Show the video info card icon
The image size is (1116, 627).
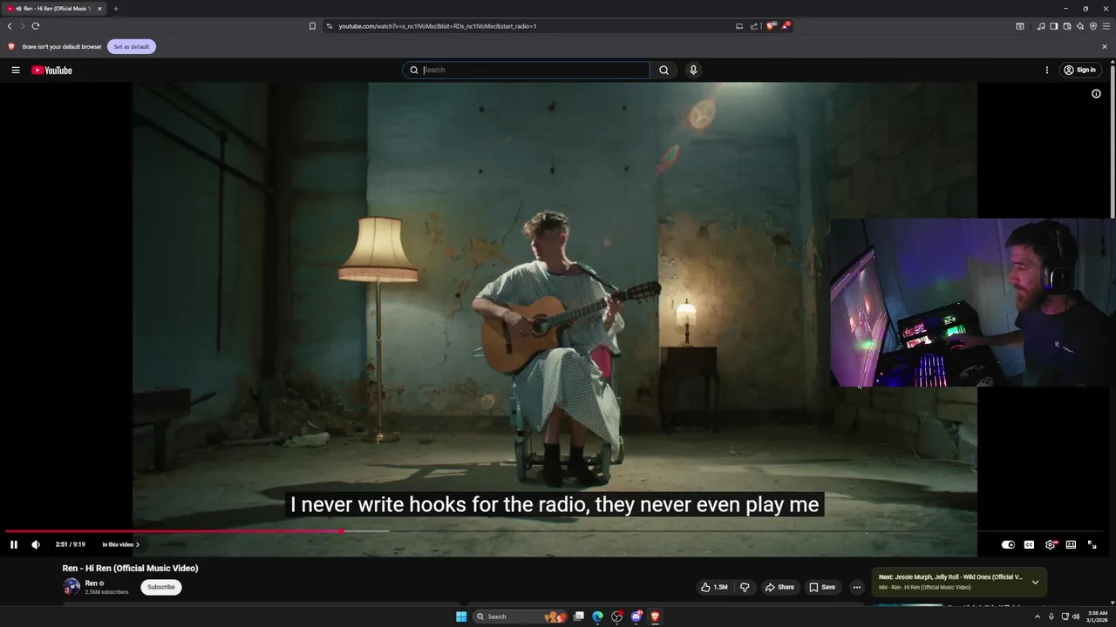click(x=1097, y=93)
